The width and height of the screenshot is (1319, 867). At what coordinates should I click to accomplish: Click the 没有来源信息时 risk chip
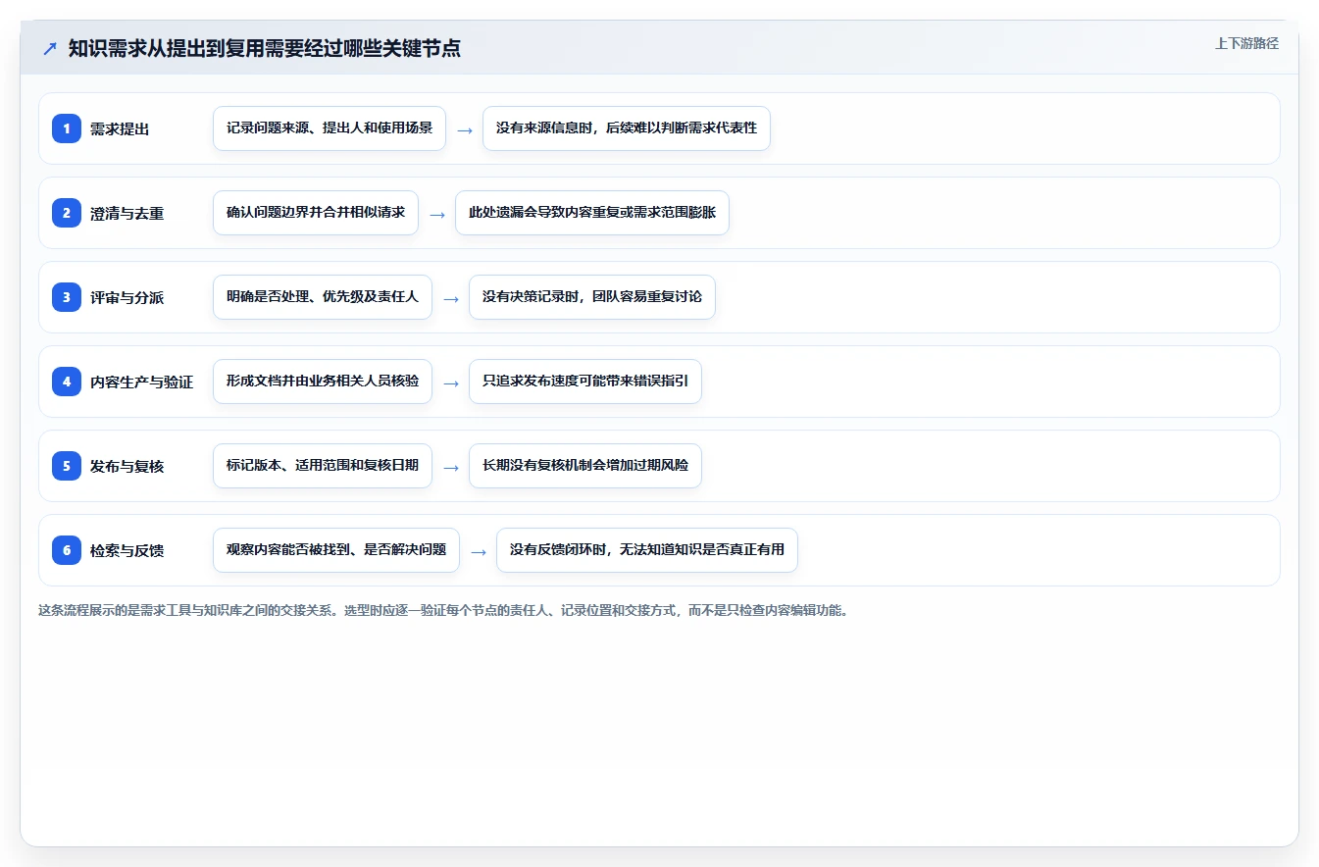[627, 128]
